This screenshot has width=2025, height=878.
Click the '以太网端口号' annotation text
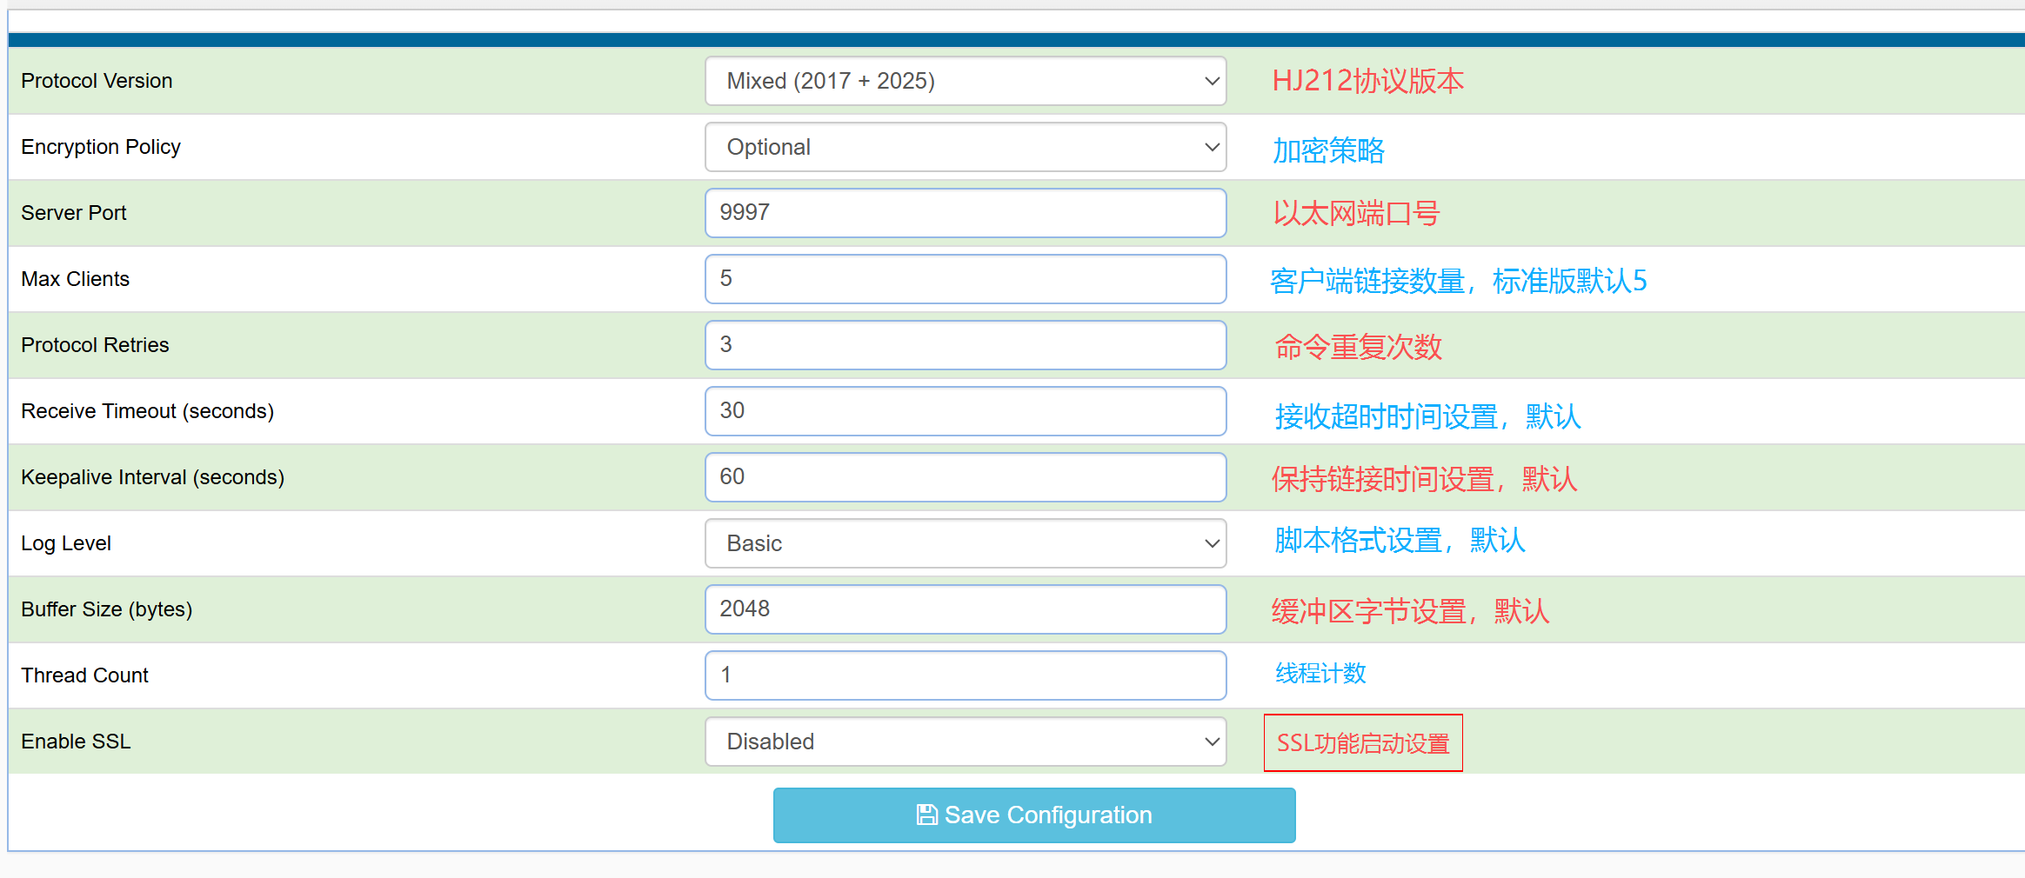[1357, 213]
